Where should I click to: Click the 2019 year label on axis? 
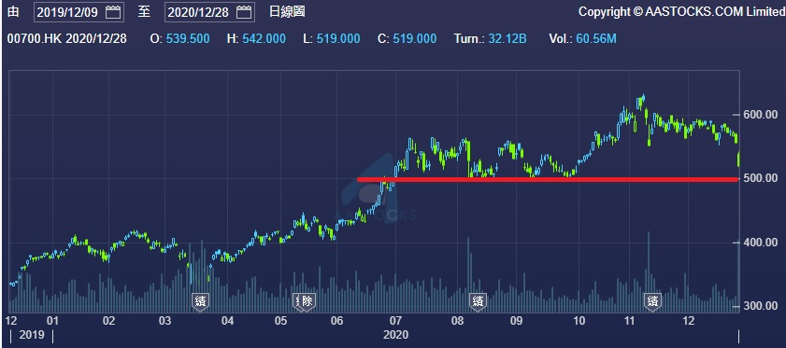point(32,335)
